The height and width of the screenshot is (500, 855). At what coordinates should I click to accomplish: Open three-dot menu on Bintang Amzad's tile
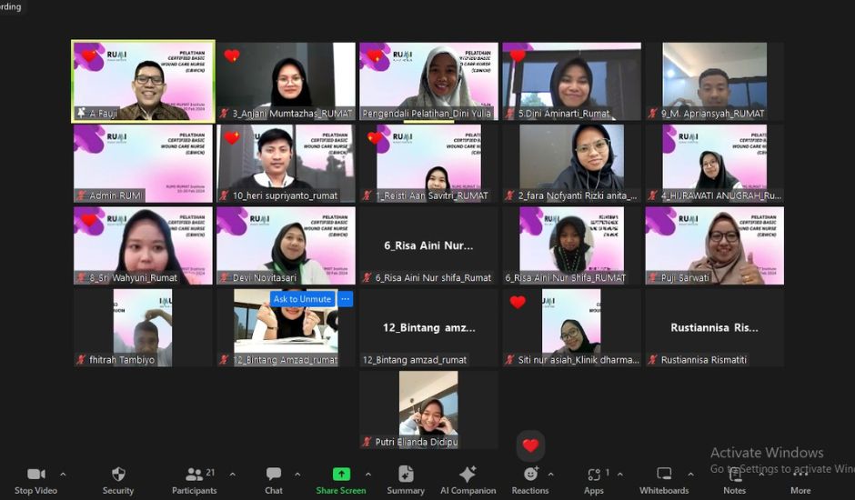[x=345, y=299]
